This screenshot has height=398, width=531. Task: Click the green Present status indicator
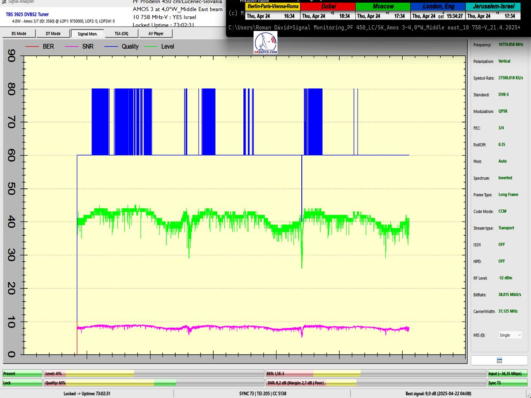[22, 374]
